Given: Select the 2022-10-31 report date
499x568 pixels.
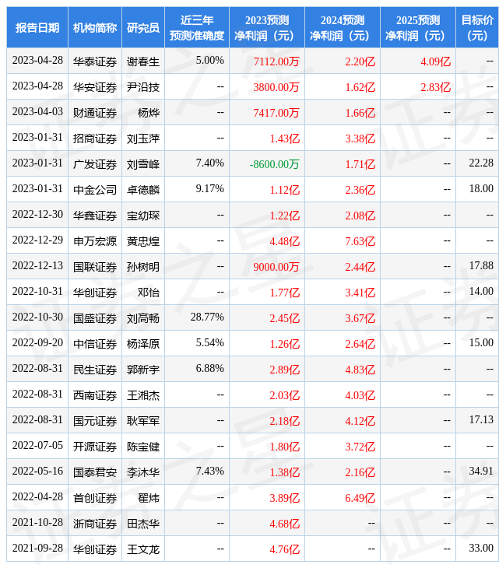Looking at the screenshot, I should (x=37, y=292).
